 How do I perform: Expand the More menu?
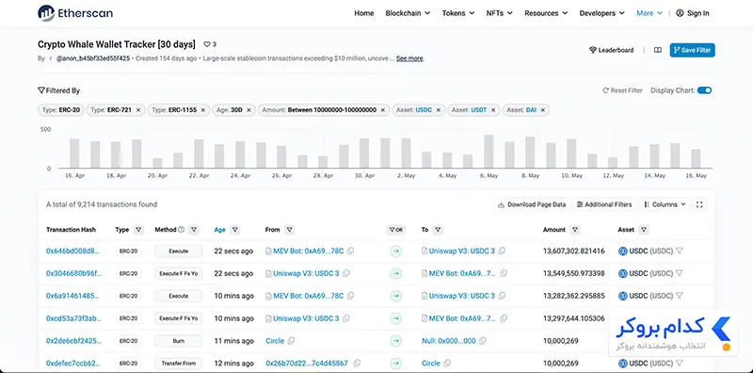point(649,13)
